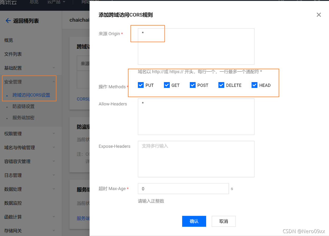
Task: Toggle the POST method checkbox
Action: click(x=192, y=85)
